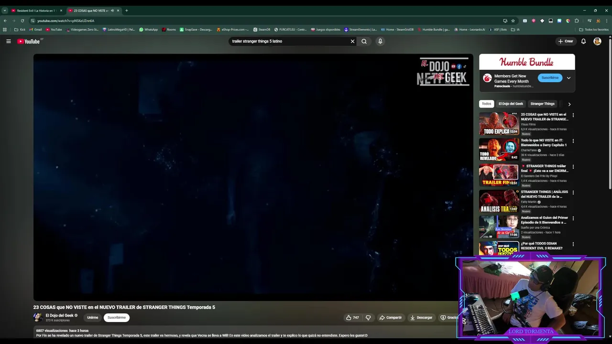The height and width of the screenshot is (344, 612).
Task: Open the 'Todos los favoritos' bookmarks folder
Action: point(594,30)
